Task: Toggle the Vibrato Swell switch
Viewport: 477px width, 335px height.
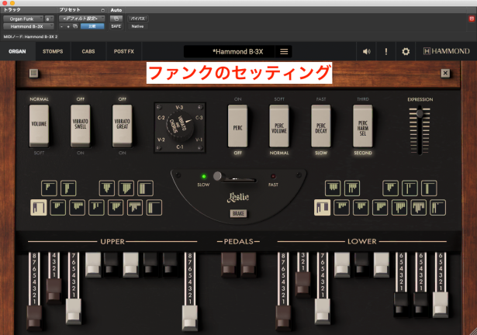Action: coord(81,126)
